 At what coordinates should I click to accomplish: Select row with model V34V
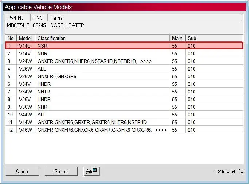124,84
